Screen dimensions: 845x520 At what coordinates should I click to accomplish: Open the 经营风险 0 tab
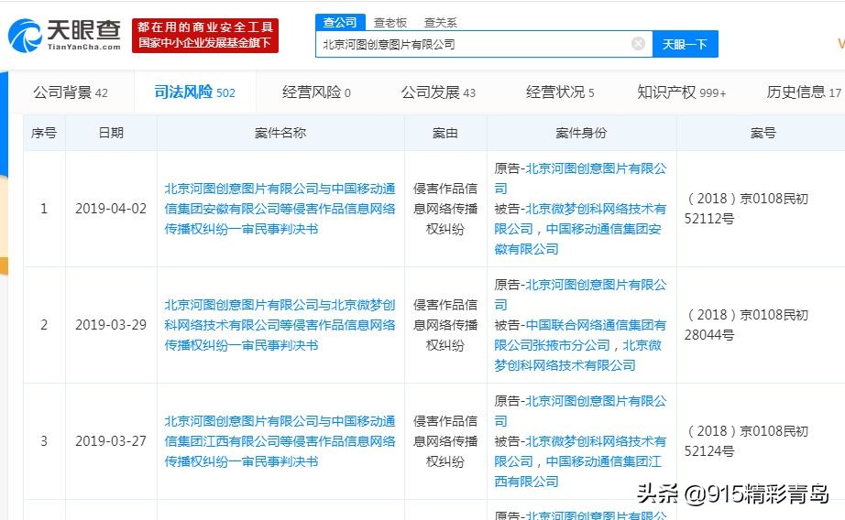(x=316, y=92)
